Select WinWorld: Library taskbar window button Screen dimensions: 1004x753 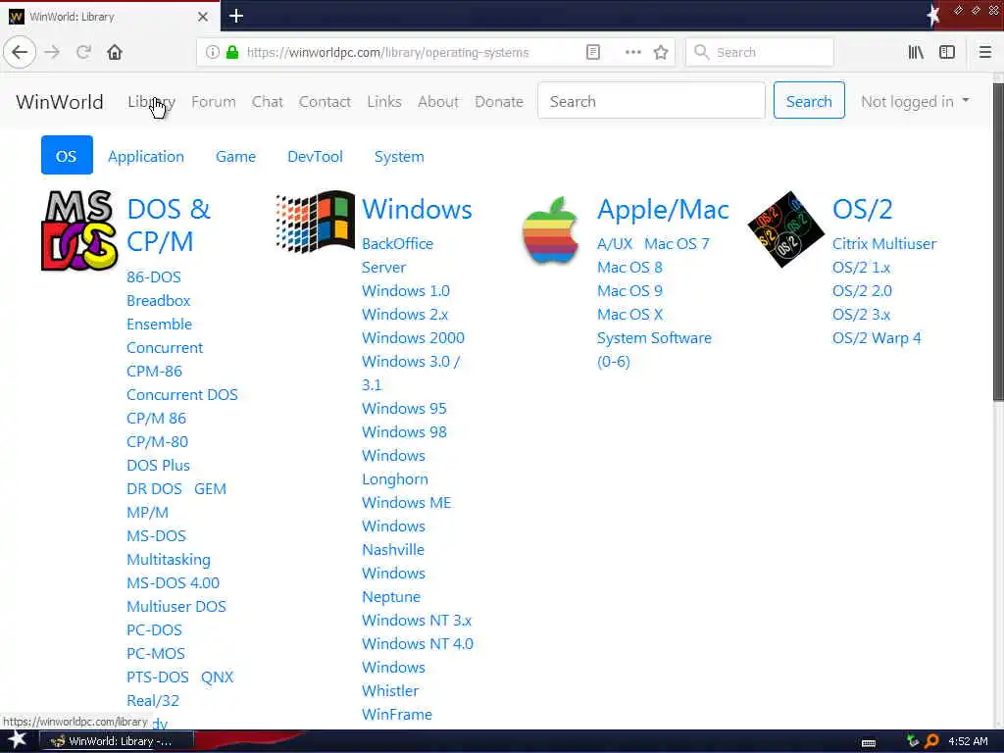click(117, 741)
